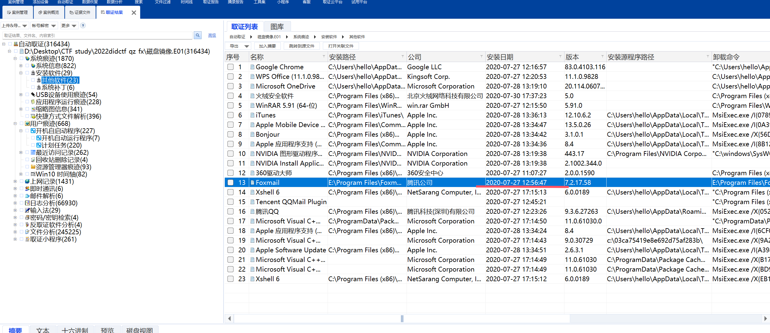The width and height of the screenshot is (770, 333).
Task: Check the box for 火绒安全软件 row
Action: coord(230,96)
